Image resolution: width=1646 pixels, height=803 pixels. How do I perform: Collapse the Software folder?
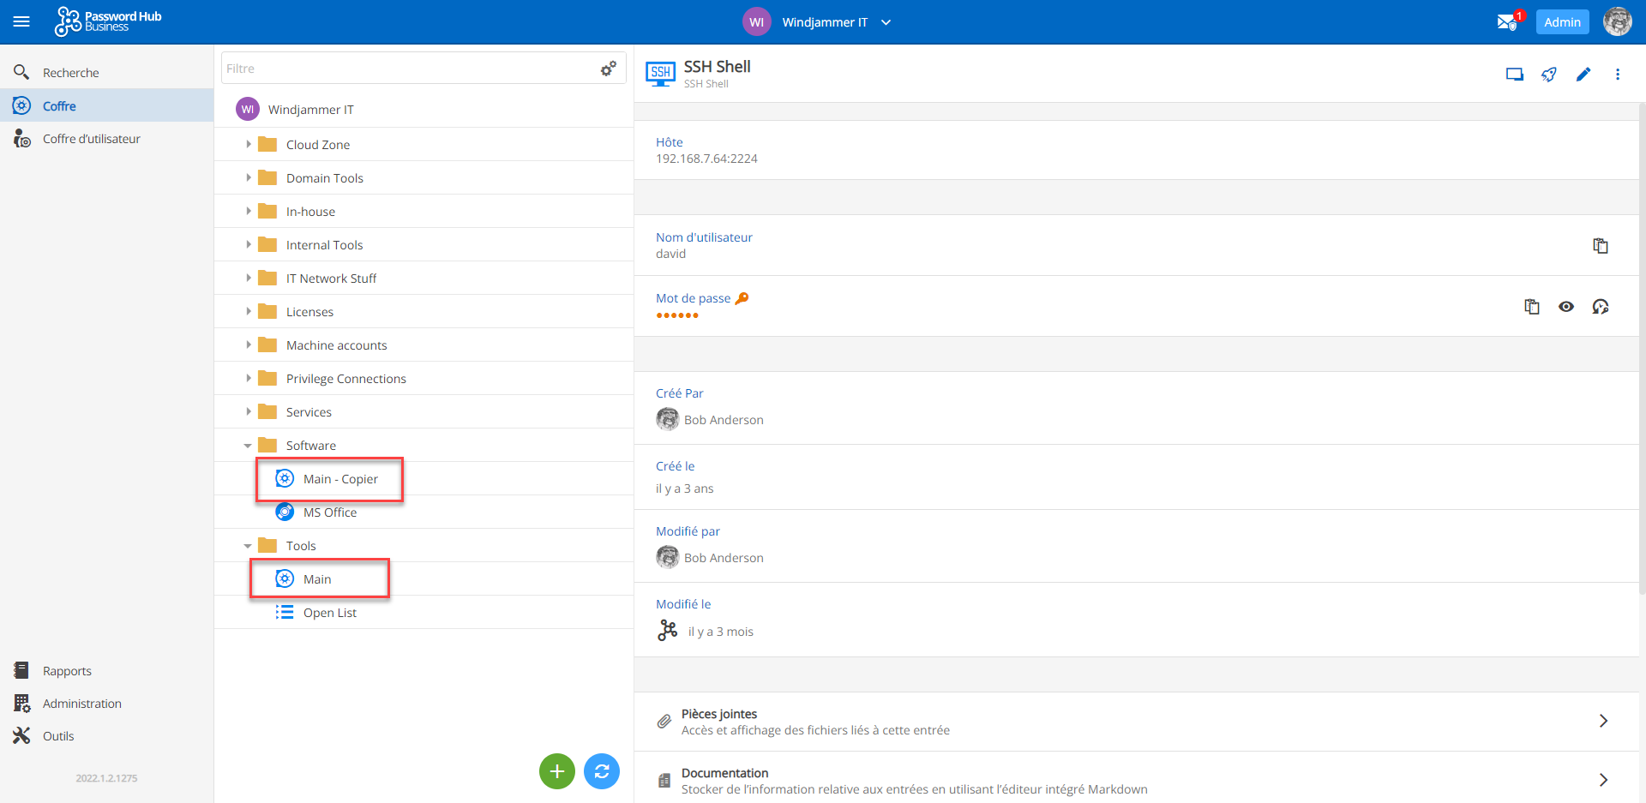coord(248,446)
